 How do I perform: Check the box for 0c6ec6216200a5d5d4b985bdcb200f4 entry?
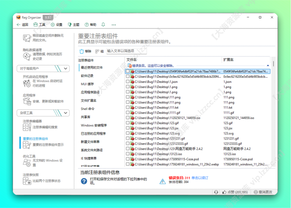click(x=128, y=76)
